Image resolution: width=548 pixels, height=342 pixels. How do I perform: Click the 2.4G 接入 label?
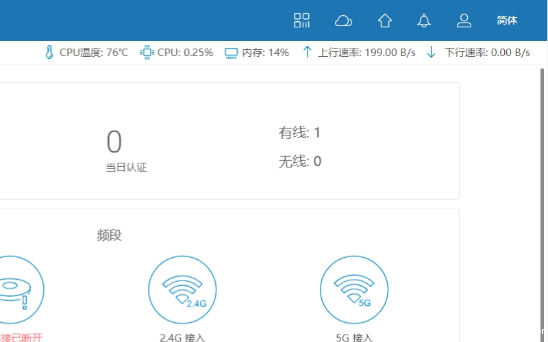(x=182, y=337)
